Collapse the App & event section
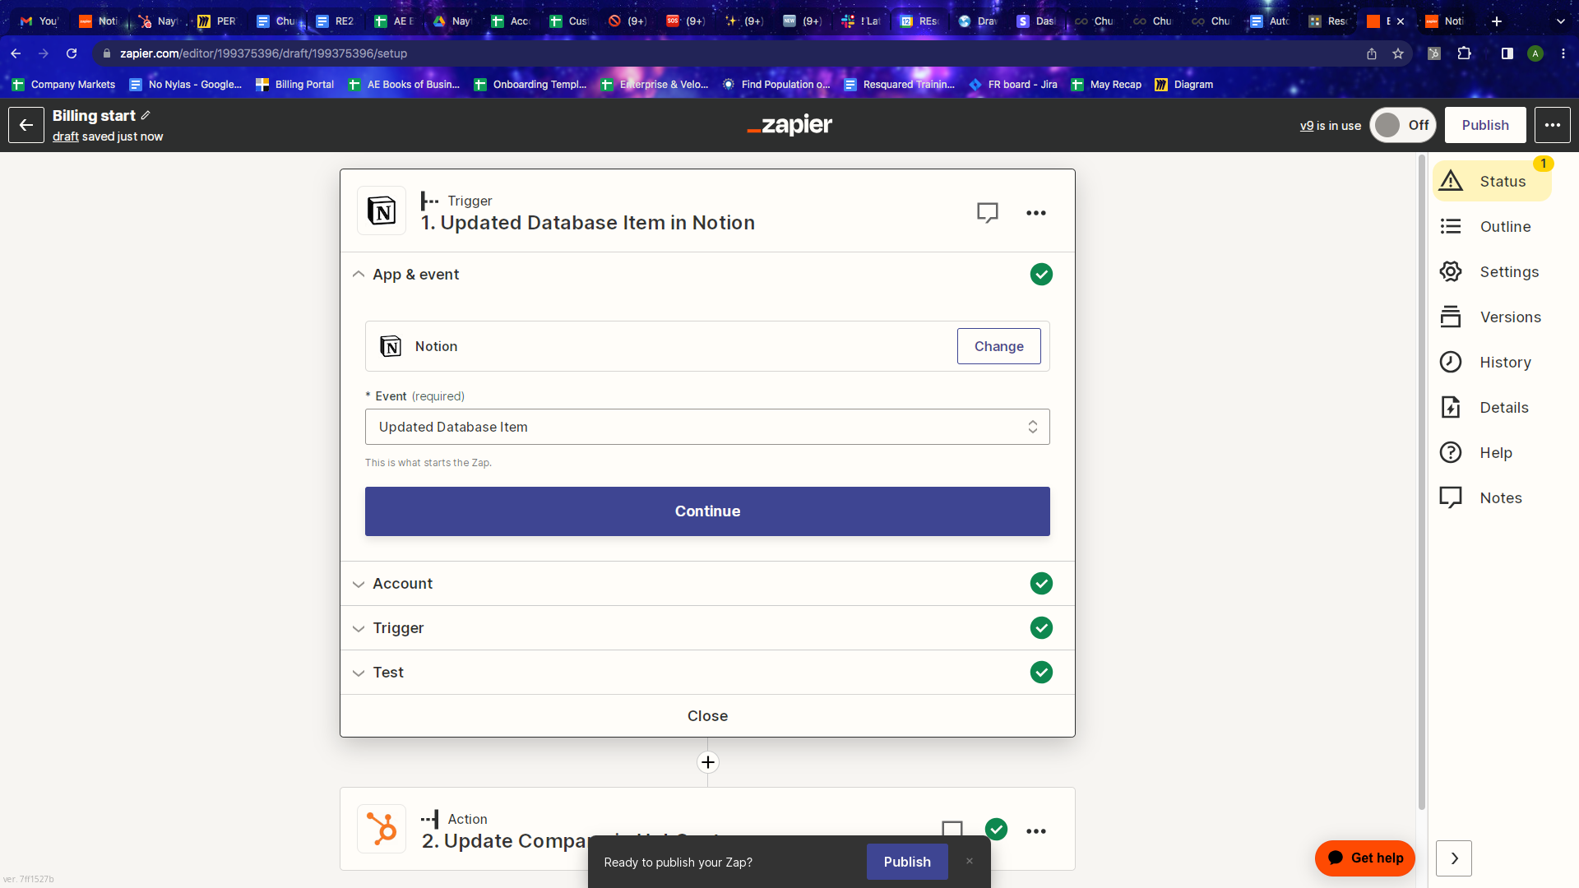1579x888 pixels. click(x=706, y=275)
